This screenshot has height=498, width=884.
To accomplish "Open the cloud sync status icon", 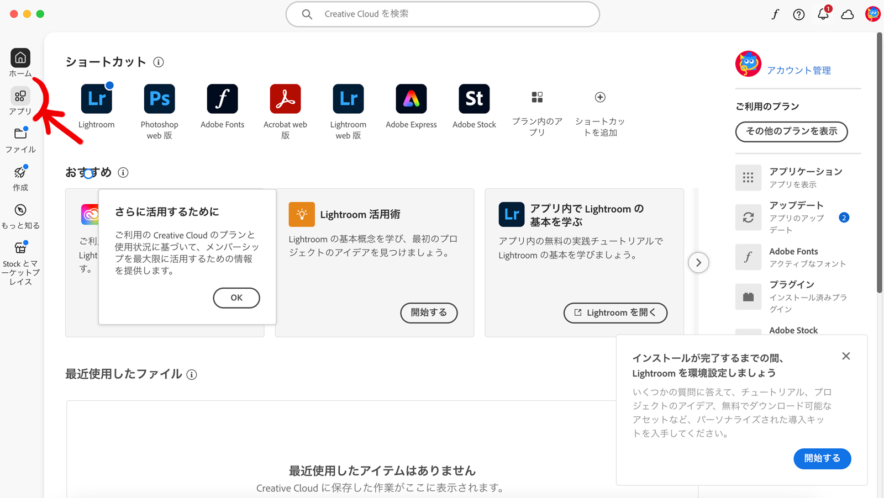I will 847,14.
